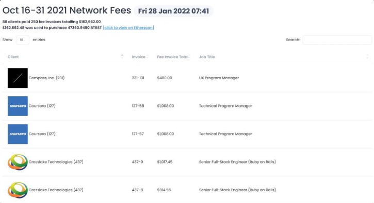Focus the Search input field
374x203 pixels.
tap(337, 40)
